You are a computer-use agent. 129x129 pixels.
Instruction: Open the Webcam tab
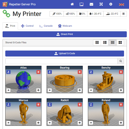(65, 26)
